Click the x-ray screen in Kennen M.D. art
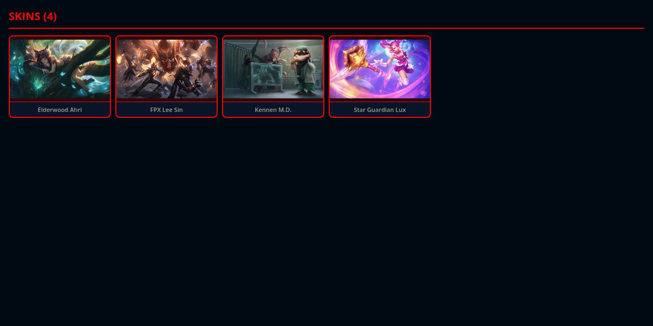Image resolution: width=653 pixels, height=326 pixels. [266, 75]
